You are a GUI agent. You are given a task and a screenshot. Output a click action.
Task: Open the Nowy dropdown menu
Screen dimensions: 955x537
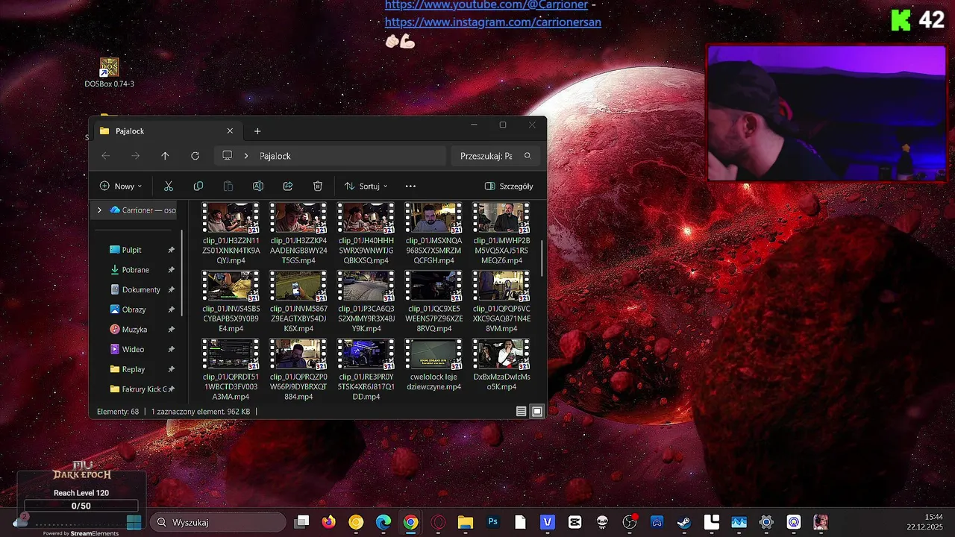click(x=121, y=186)
